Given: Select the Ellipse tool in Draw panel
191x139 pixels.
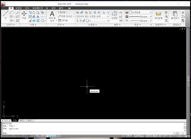Looking at the screenshot, I should pyautogui.click(x=11, y=20).
